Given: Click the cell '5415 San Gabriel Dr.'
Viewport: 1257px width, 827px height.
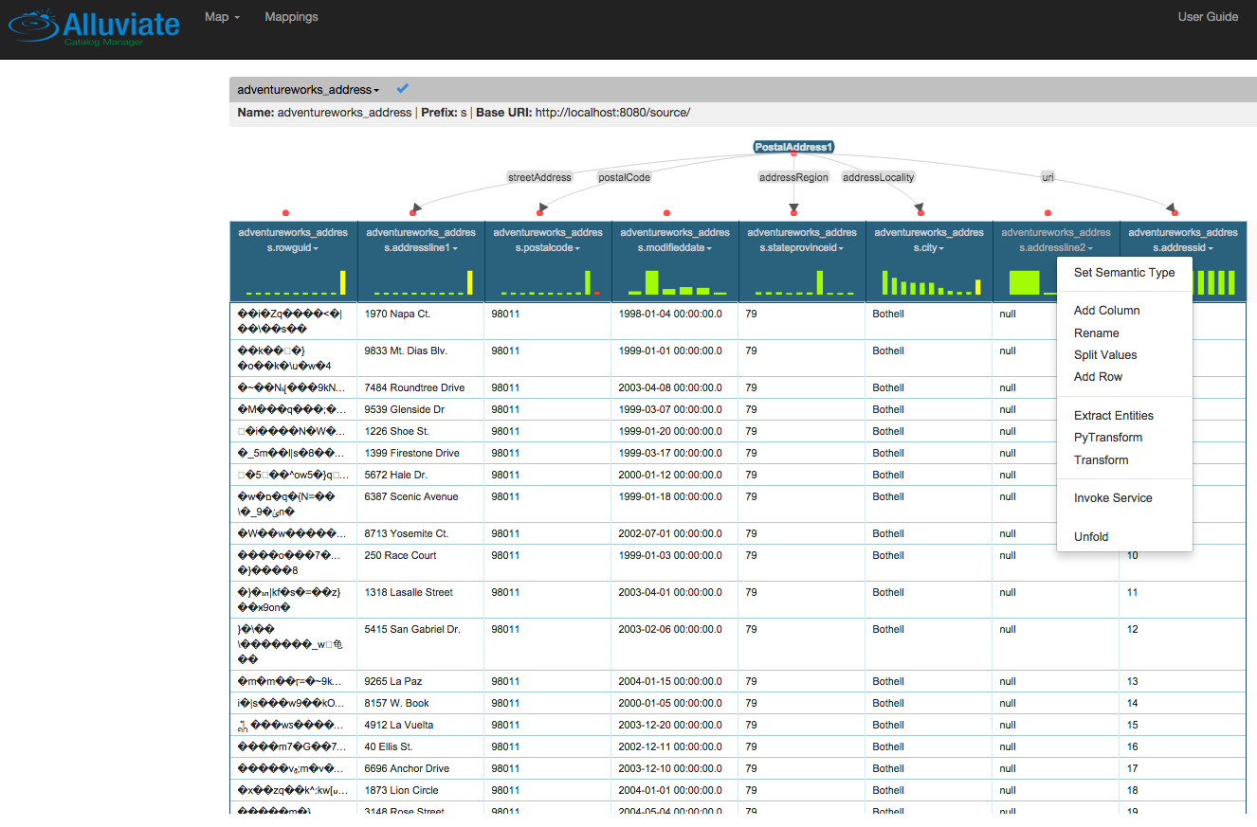Looking at the screenshot, I should pos(421,644).
